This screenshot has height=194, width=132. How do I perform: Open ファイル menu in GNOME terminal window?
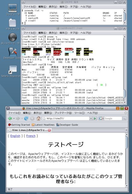pos(30,7)
